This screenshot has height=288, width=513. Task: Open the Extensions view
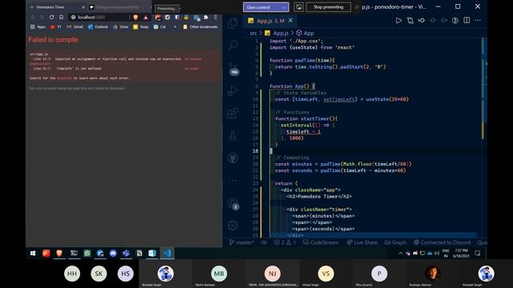pos(232,114)
